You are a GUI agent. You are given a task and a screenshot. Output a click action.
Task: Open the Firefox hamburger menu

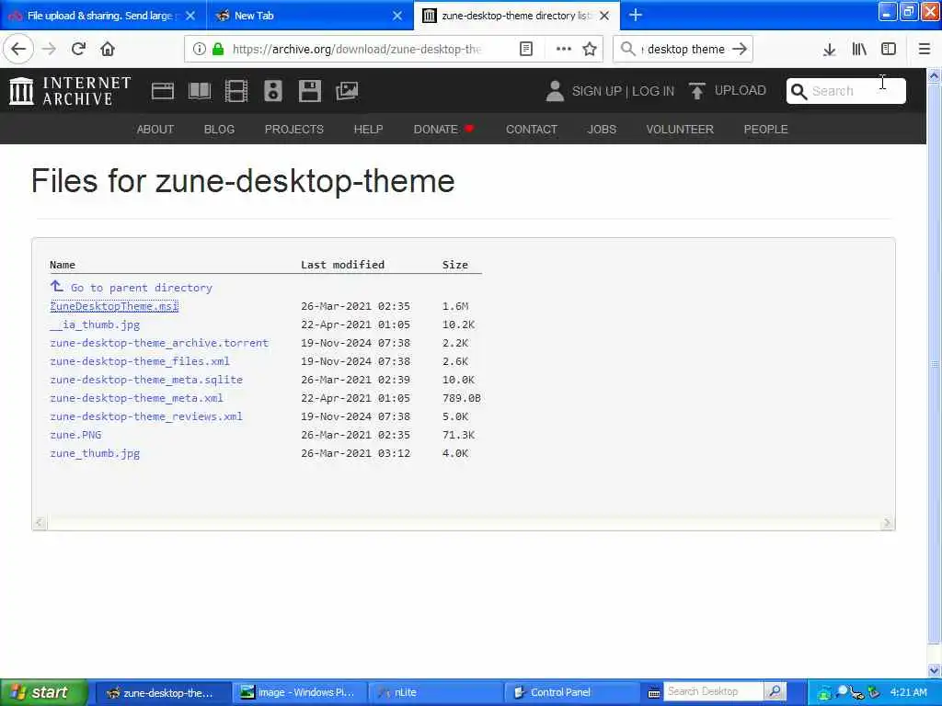(x=924, y=50)
